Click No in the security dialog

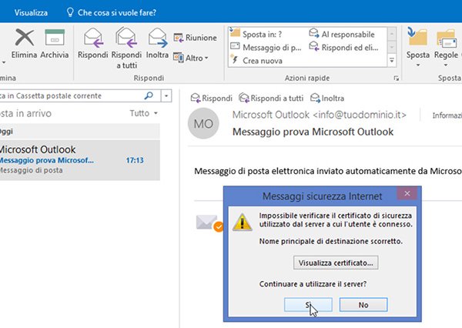pos(363,304)
